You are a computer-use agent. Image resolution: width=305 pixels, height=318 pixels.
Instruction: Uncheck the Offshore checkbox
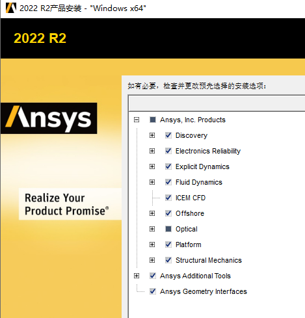[x=168, y=213]
